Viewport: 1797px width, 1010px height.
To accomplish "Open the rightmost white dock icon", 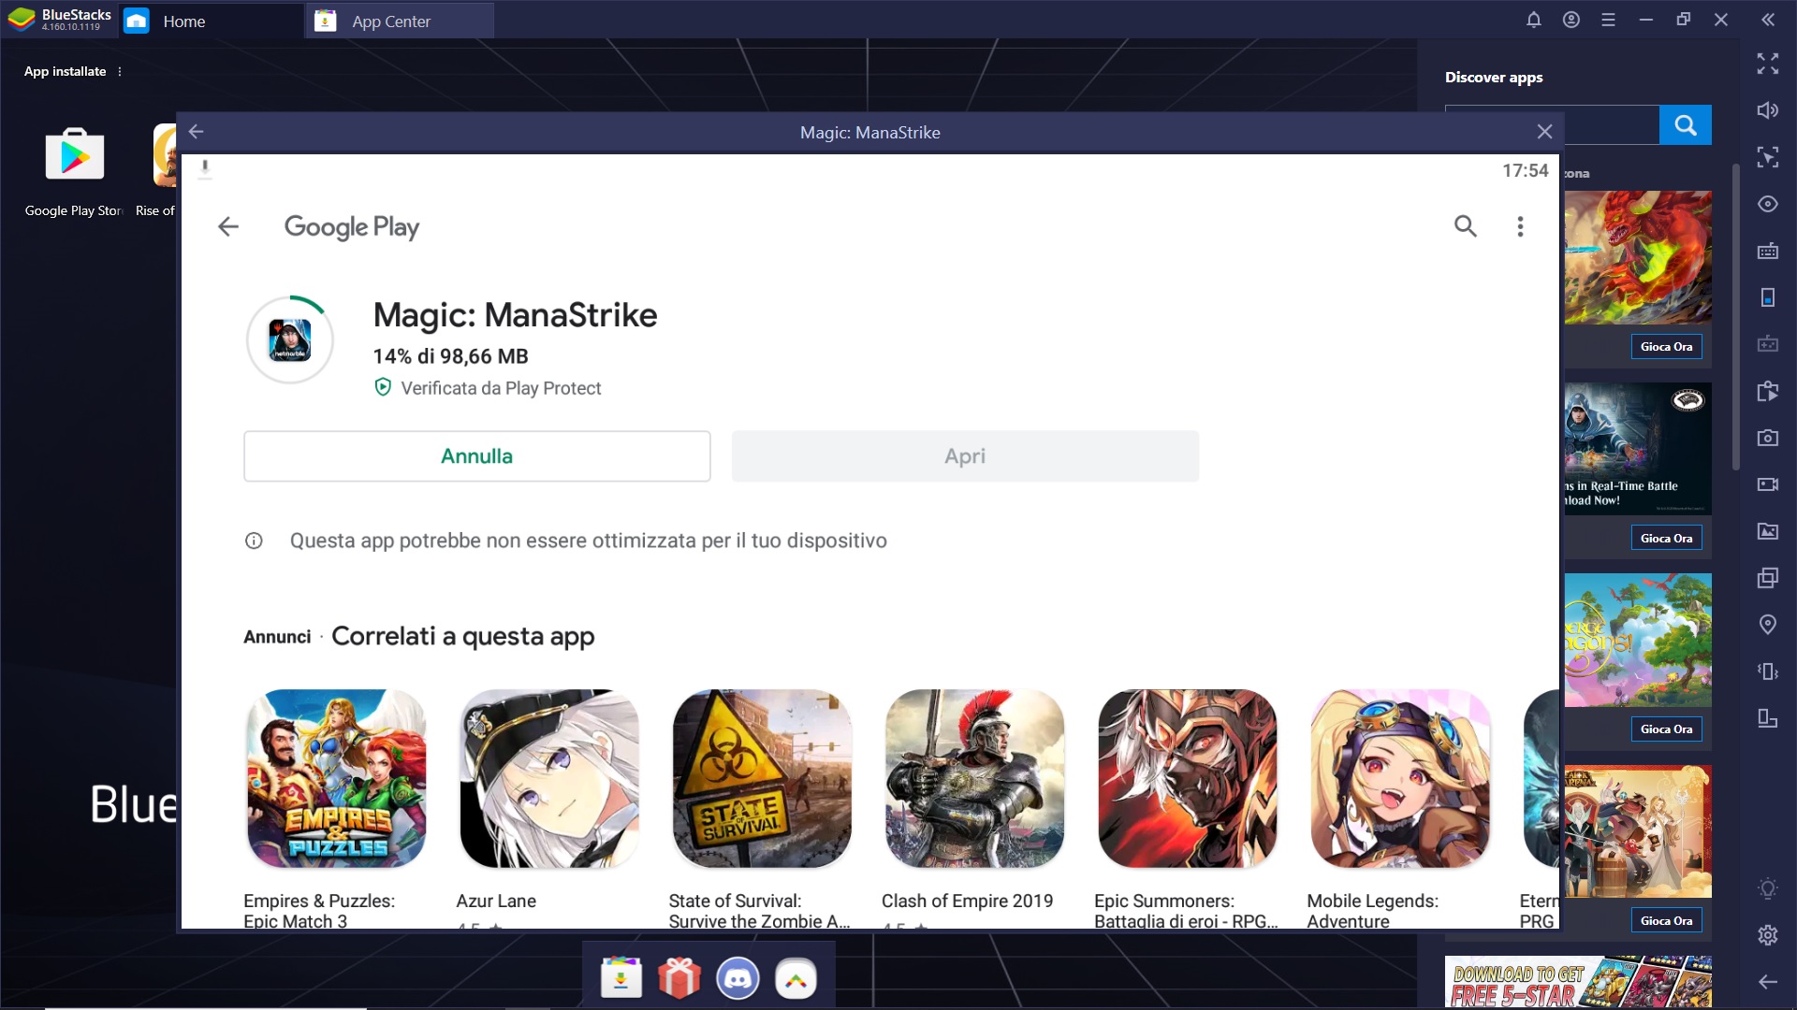I will (796, 979).
